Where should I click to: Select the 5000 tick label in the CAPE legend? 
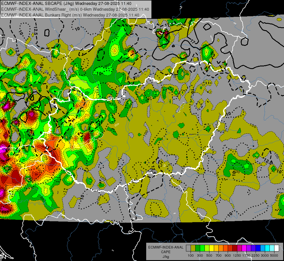(x=274, y=255)
